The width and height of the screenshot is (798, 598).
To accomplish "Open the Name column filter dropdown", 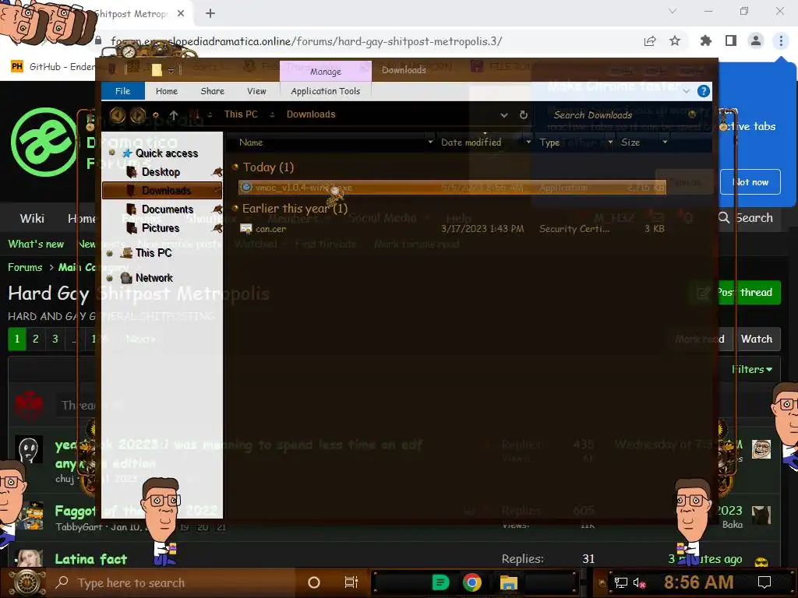I will click(x=430, y=142).
